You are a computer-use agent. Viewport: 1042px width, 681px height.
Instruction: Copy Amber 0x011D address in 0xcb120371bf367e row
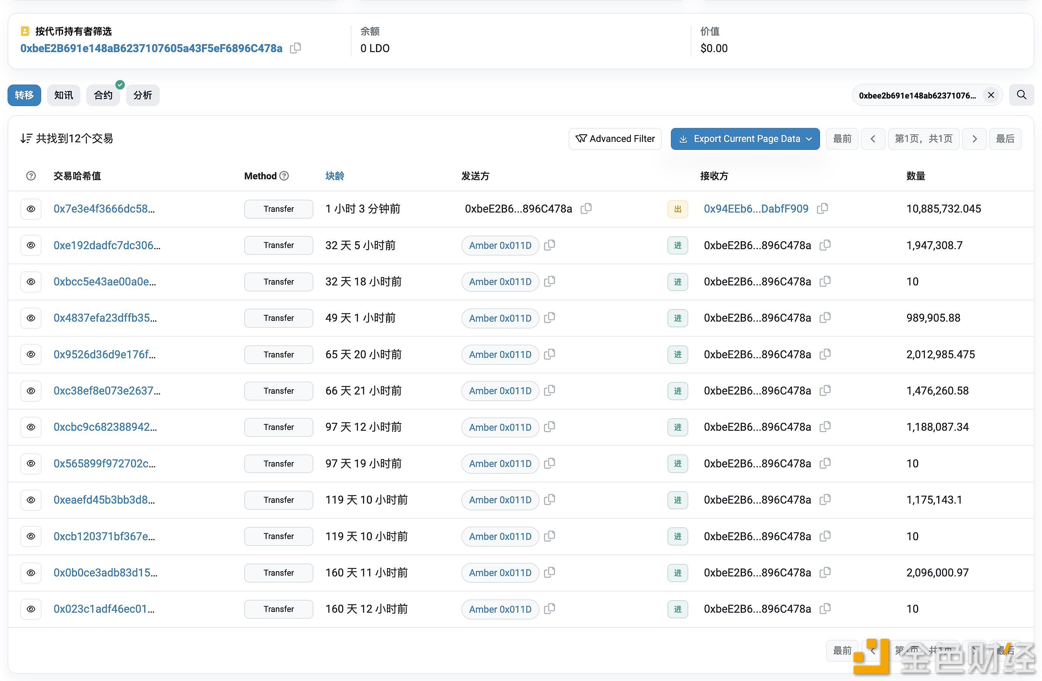(549, 536)
